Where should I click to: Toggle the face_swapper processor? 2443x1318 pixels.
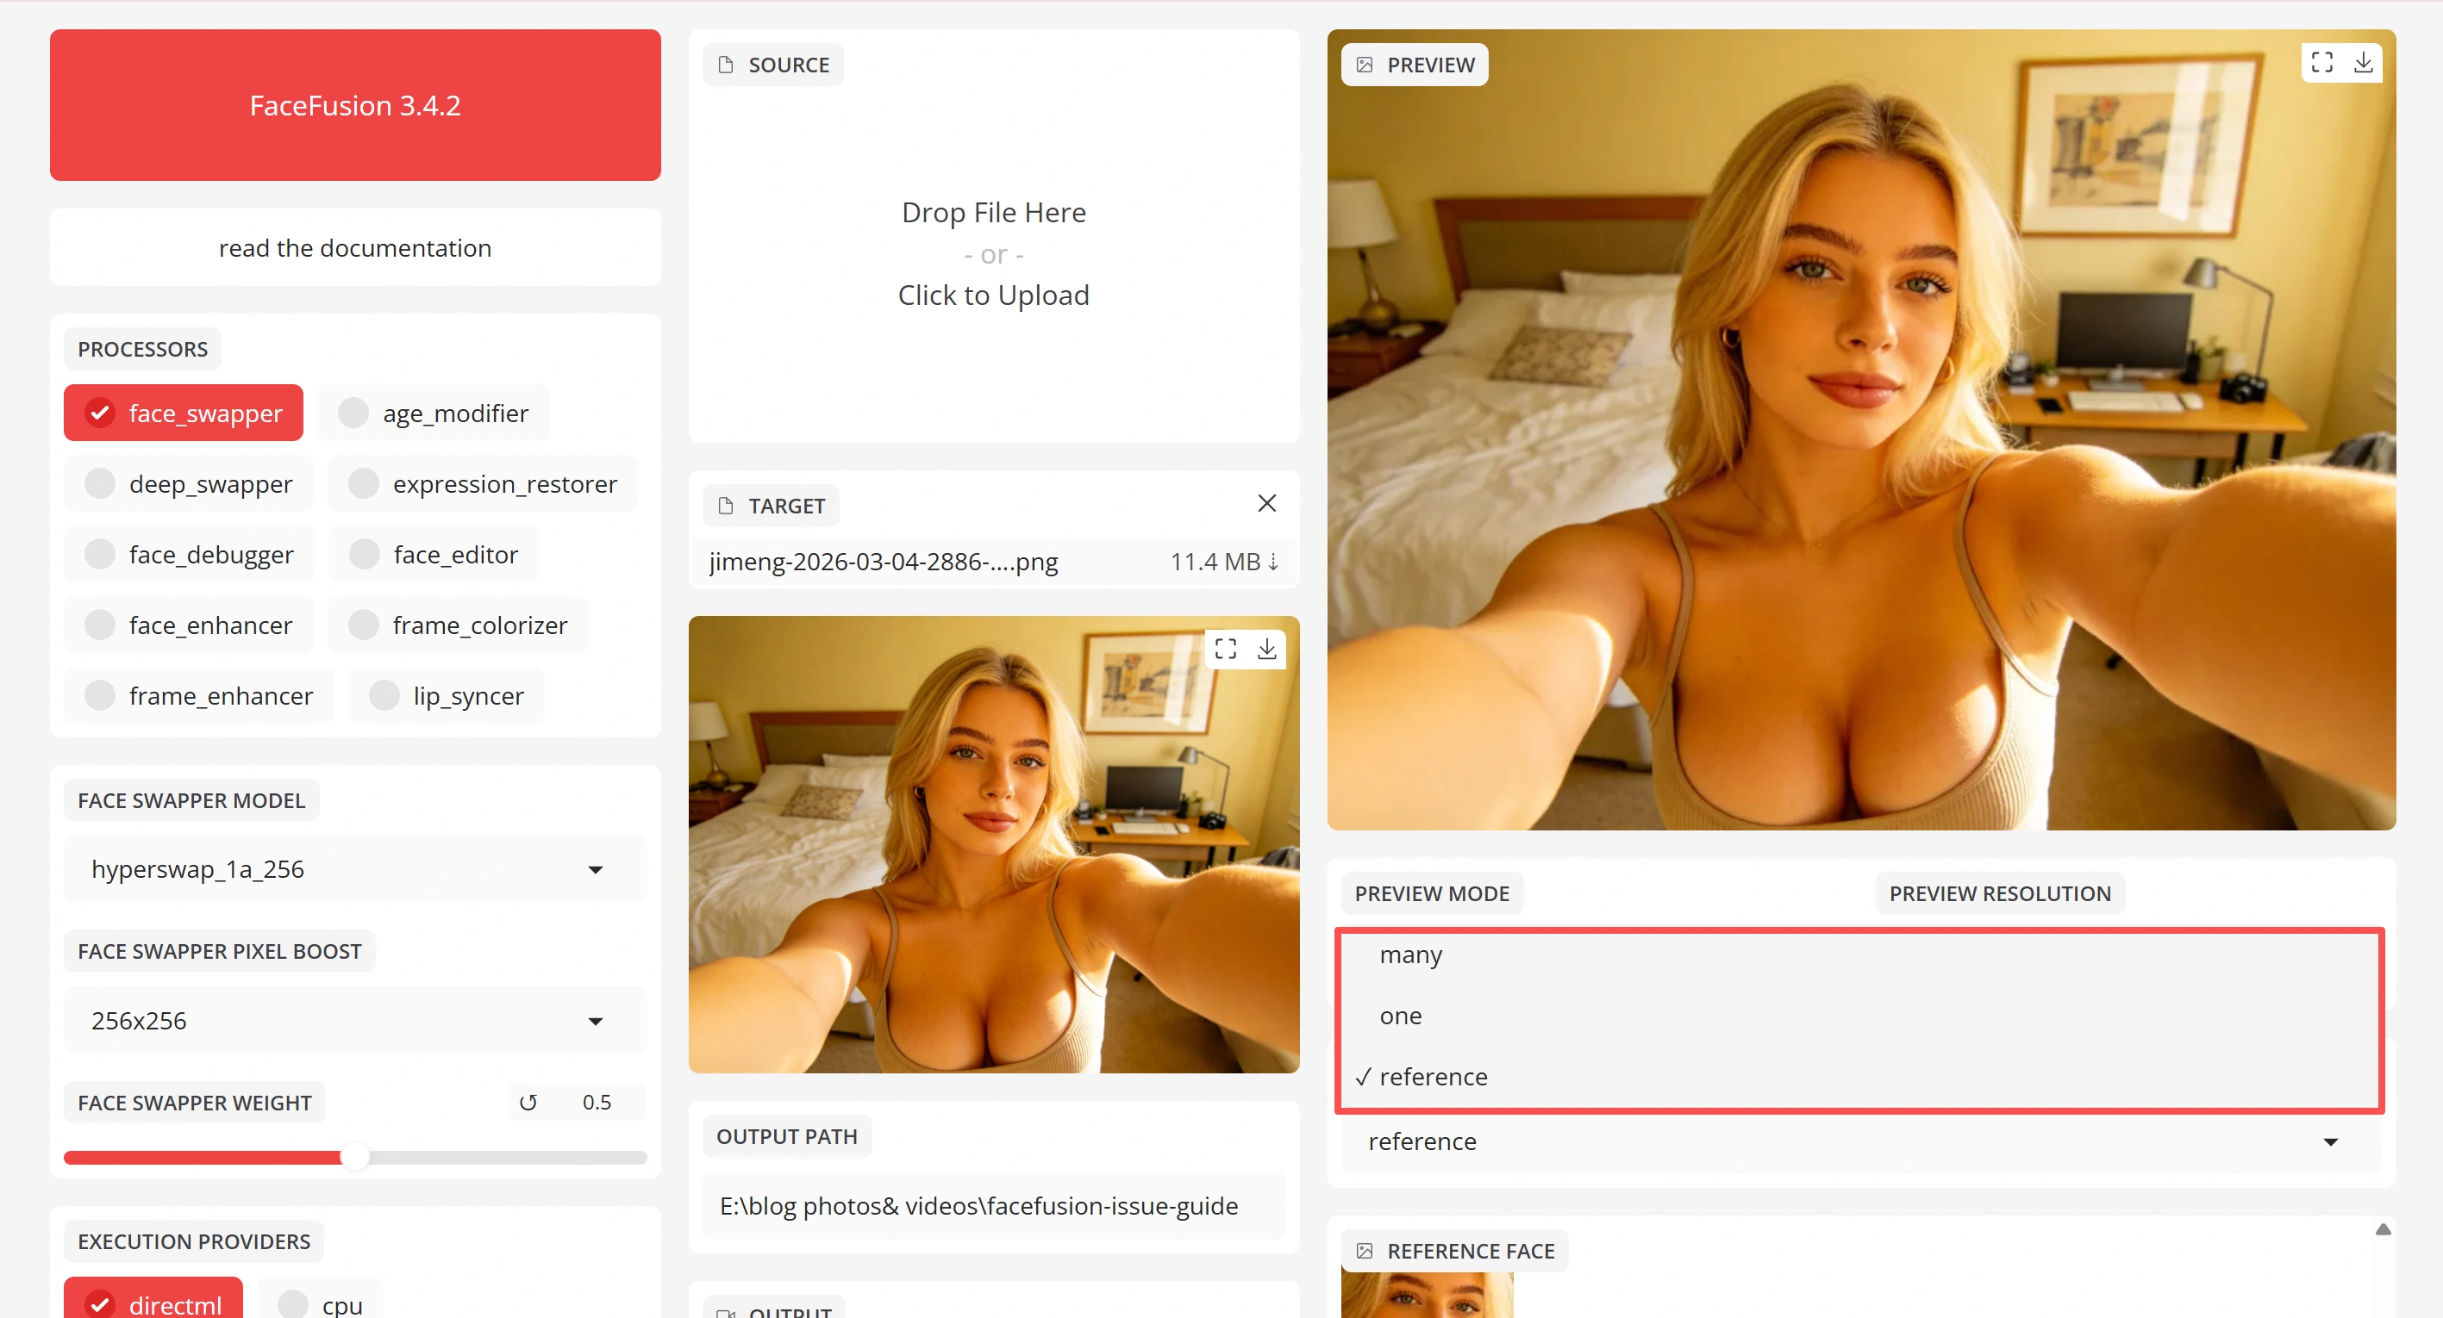[x=183, y=413]
